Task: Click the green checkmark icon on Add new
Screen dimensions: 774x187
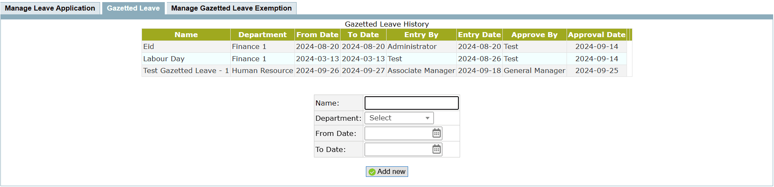Action: pos(372,172)
